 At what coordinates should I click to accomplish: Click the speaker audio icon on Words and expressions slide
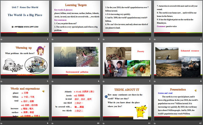[43, 91]
